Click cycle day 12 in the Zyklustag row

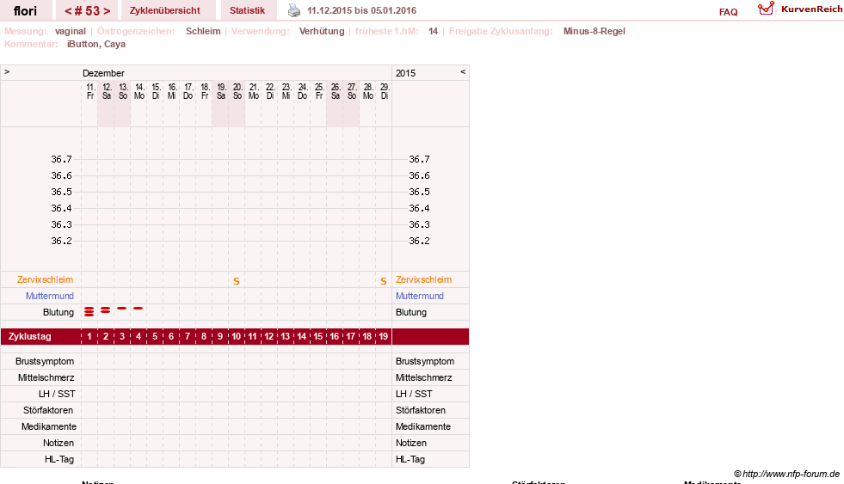(269, 337)
